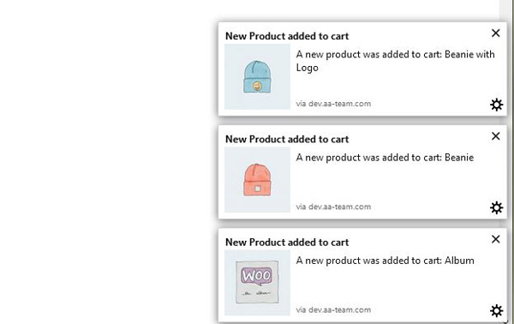Dismiss the Beanie notification
The height and width of the screenshot is (324, 514).
point(496,135)
